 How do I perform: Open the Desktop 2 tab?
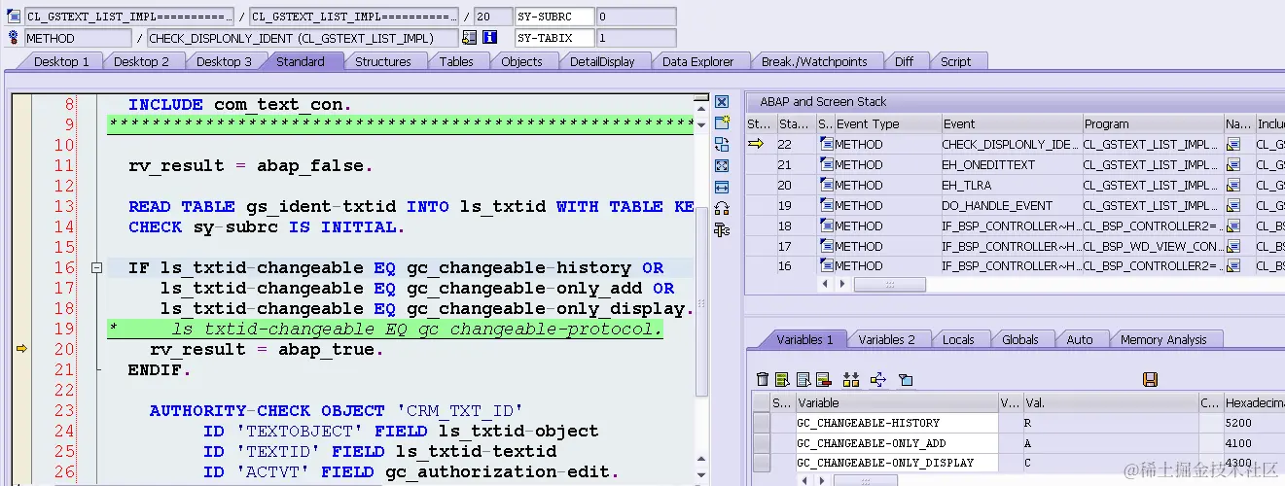142,61
